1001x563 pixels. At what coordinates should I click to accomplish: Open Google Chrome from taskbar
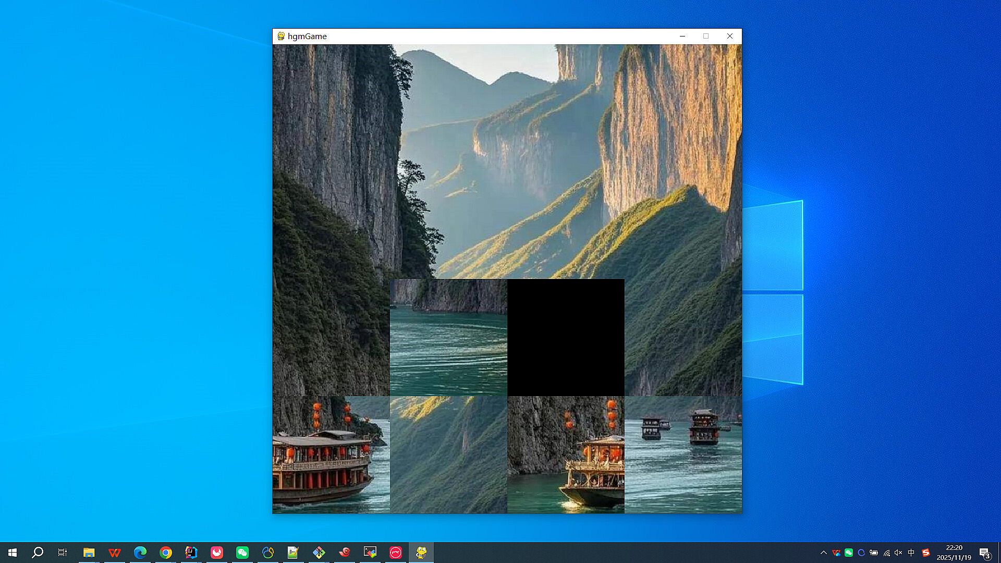coord(166,553)
